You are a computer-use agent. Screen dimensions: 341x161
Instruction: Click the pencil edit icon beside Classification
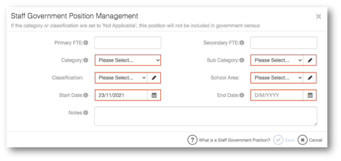pyautogui.click(x=154, y=78)
